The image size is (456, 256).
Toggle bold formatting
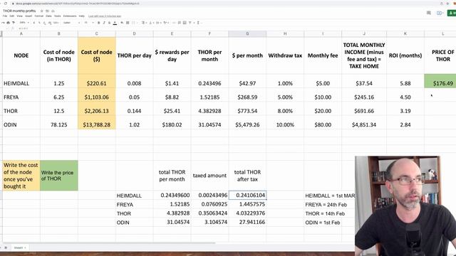pyautogui.click(x=98, y=23)
